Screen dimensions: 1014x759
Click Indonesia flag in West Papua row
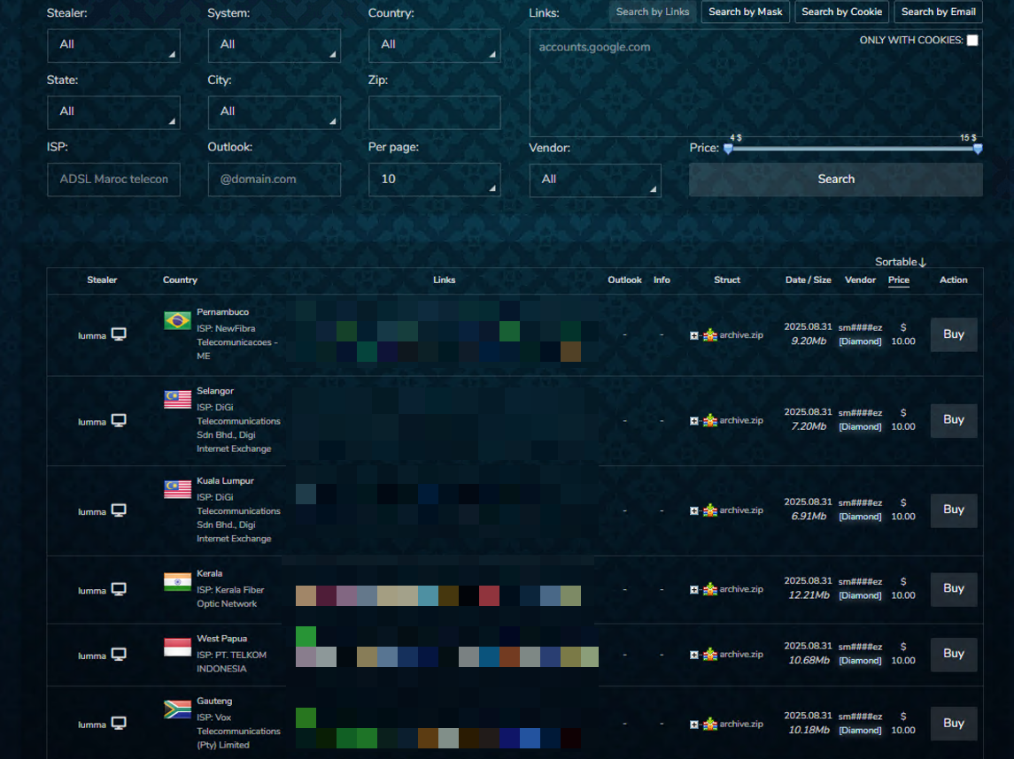coord(177,647)
